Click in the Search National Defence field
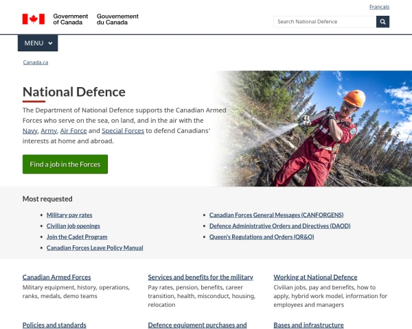The height and width of the screenshot is (329, 412). 325,22
